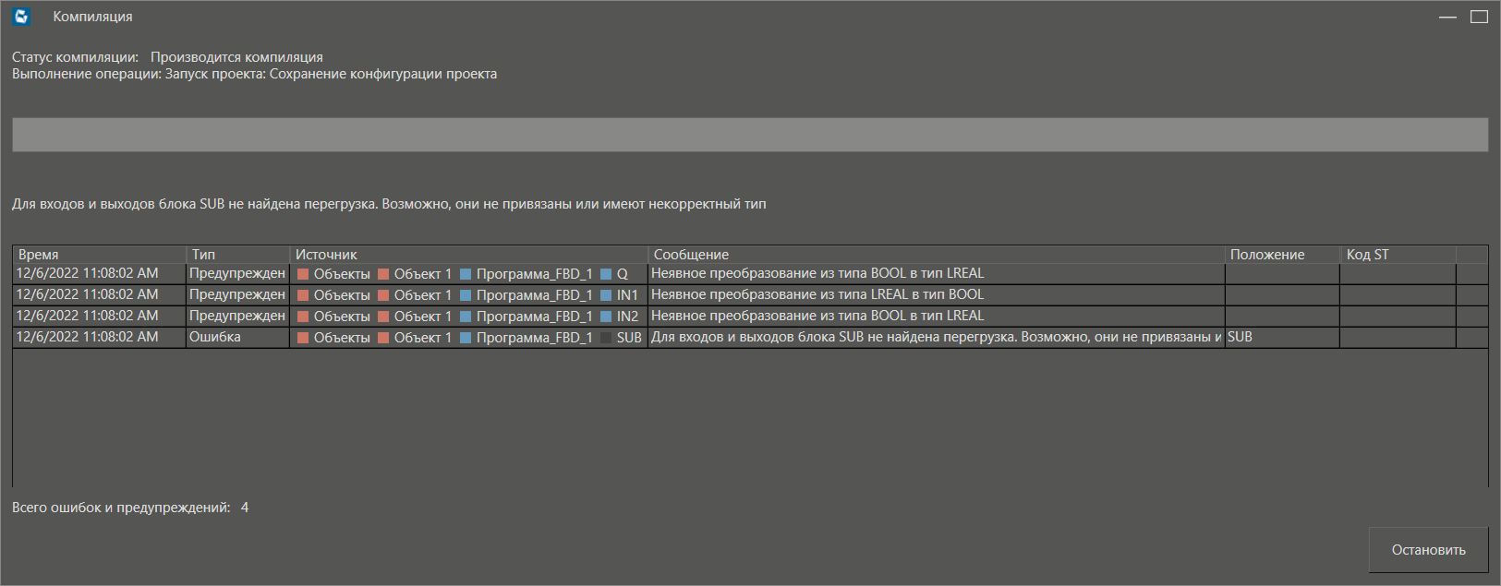
Task: Click the Положение column header
Action: point(1281,255)
